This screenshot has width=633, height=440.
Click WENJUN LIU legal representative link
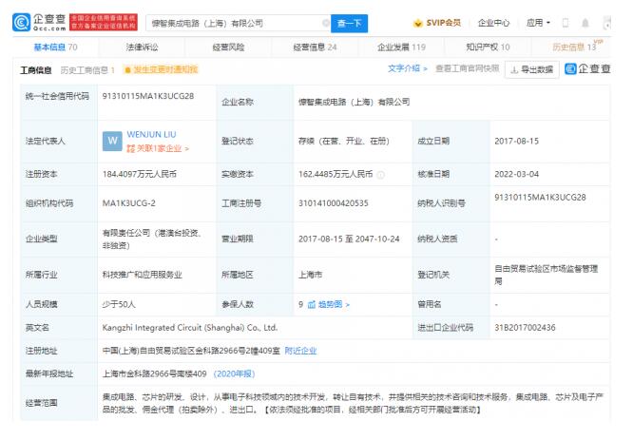(151, 134)
